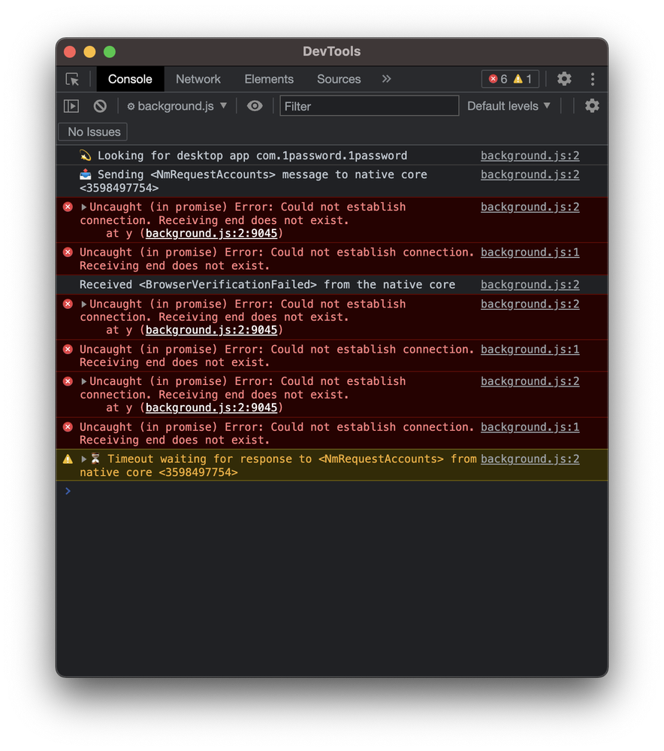Expand the first Uncaught promise error
Image resolution: width=664 pixels, height=751 pixels.
click(84, 207)
